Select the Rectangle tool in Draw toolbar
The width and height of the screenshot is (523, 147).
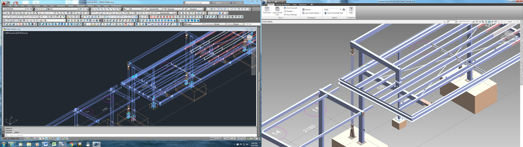(x=17, y=17)
